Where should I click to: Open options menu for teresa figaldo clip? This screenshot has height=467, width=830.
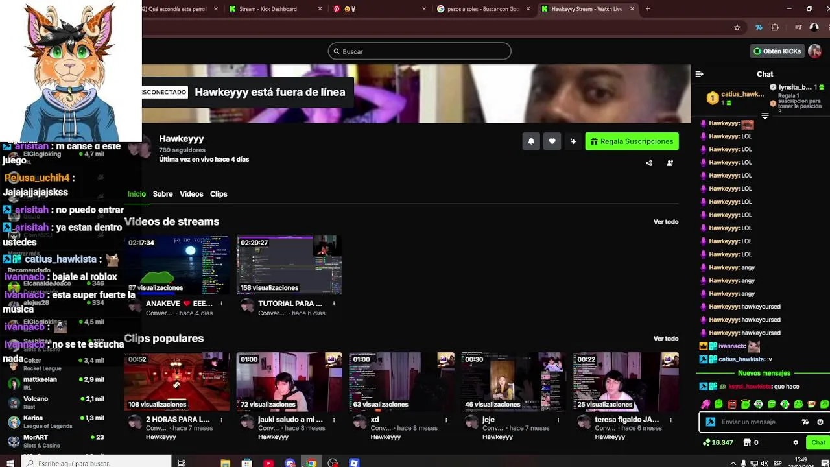point(670,420)
